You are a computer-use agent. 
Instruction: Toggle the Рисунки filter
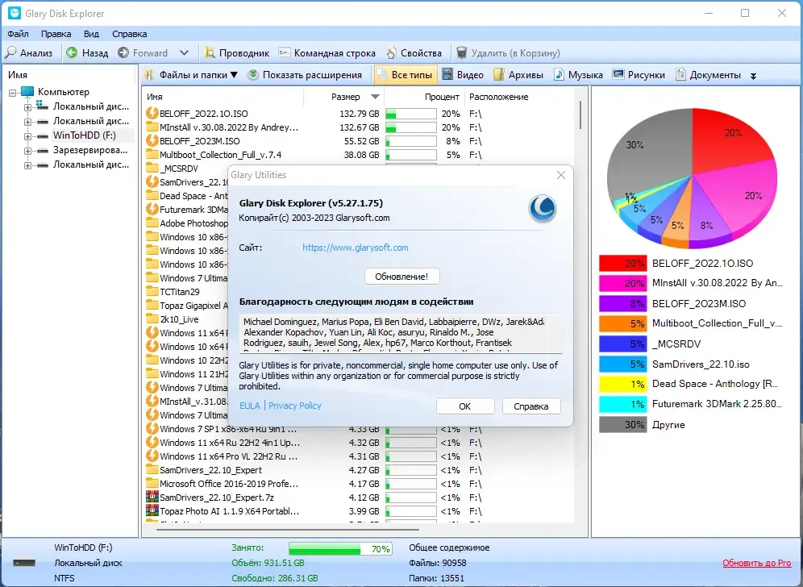click(x=639, y=75)
